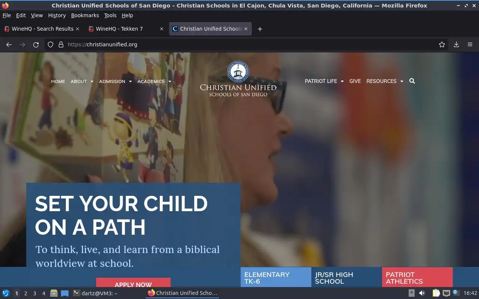Go to the HOME nav link
Viewport: 479px width, 299px height.
click(58, 81)
